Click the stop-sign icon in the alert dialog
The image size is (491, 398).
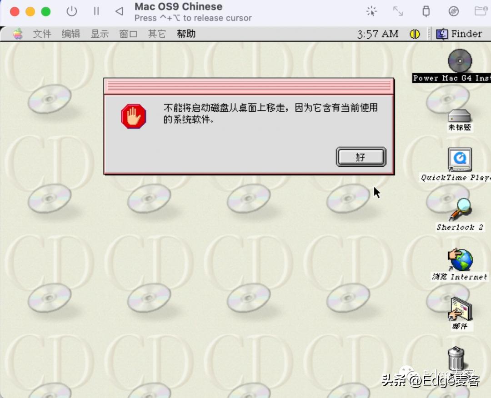[133, 116]
